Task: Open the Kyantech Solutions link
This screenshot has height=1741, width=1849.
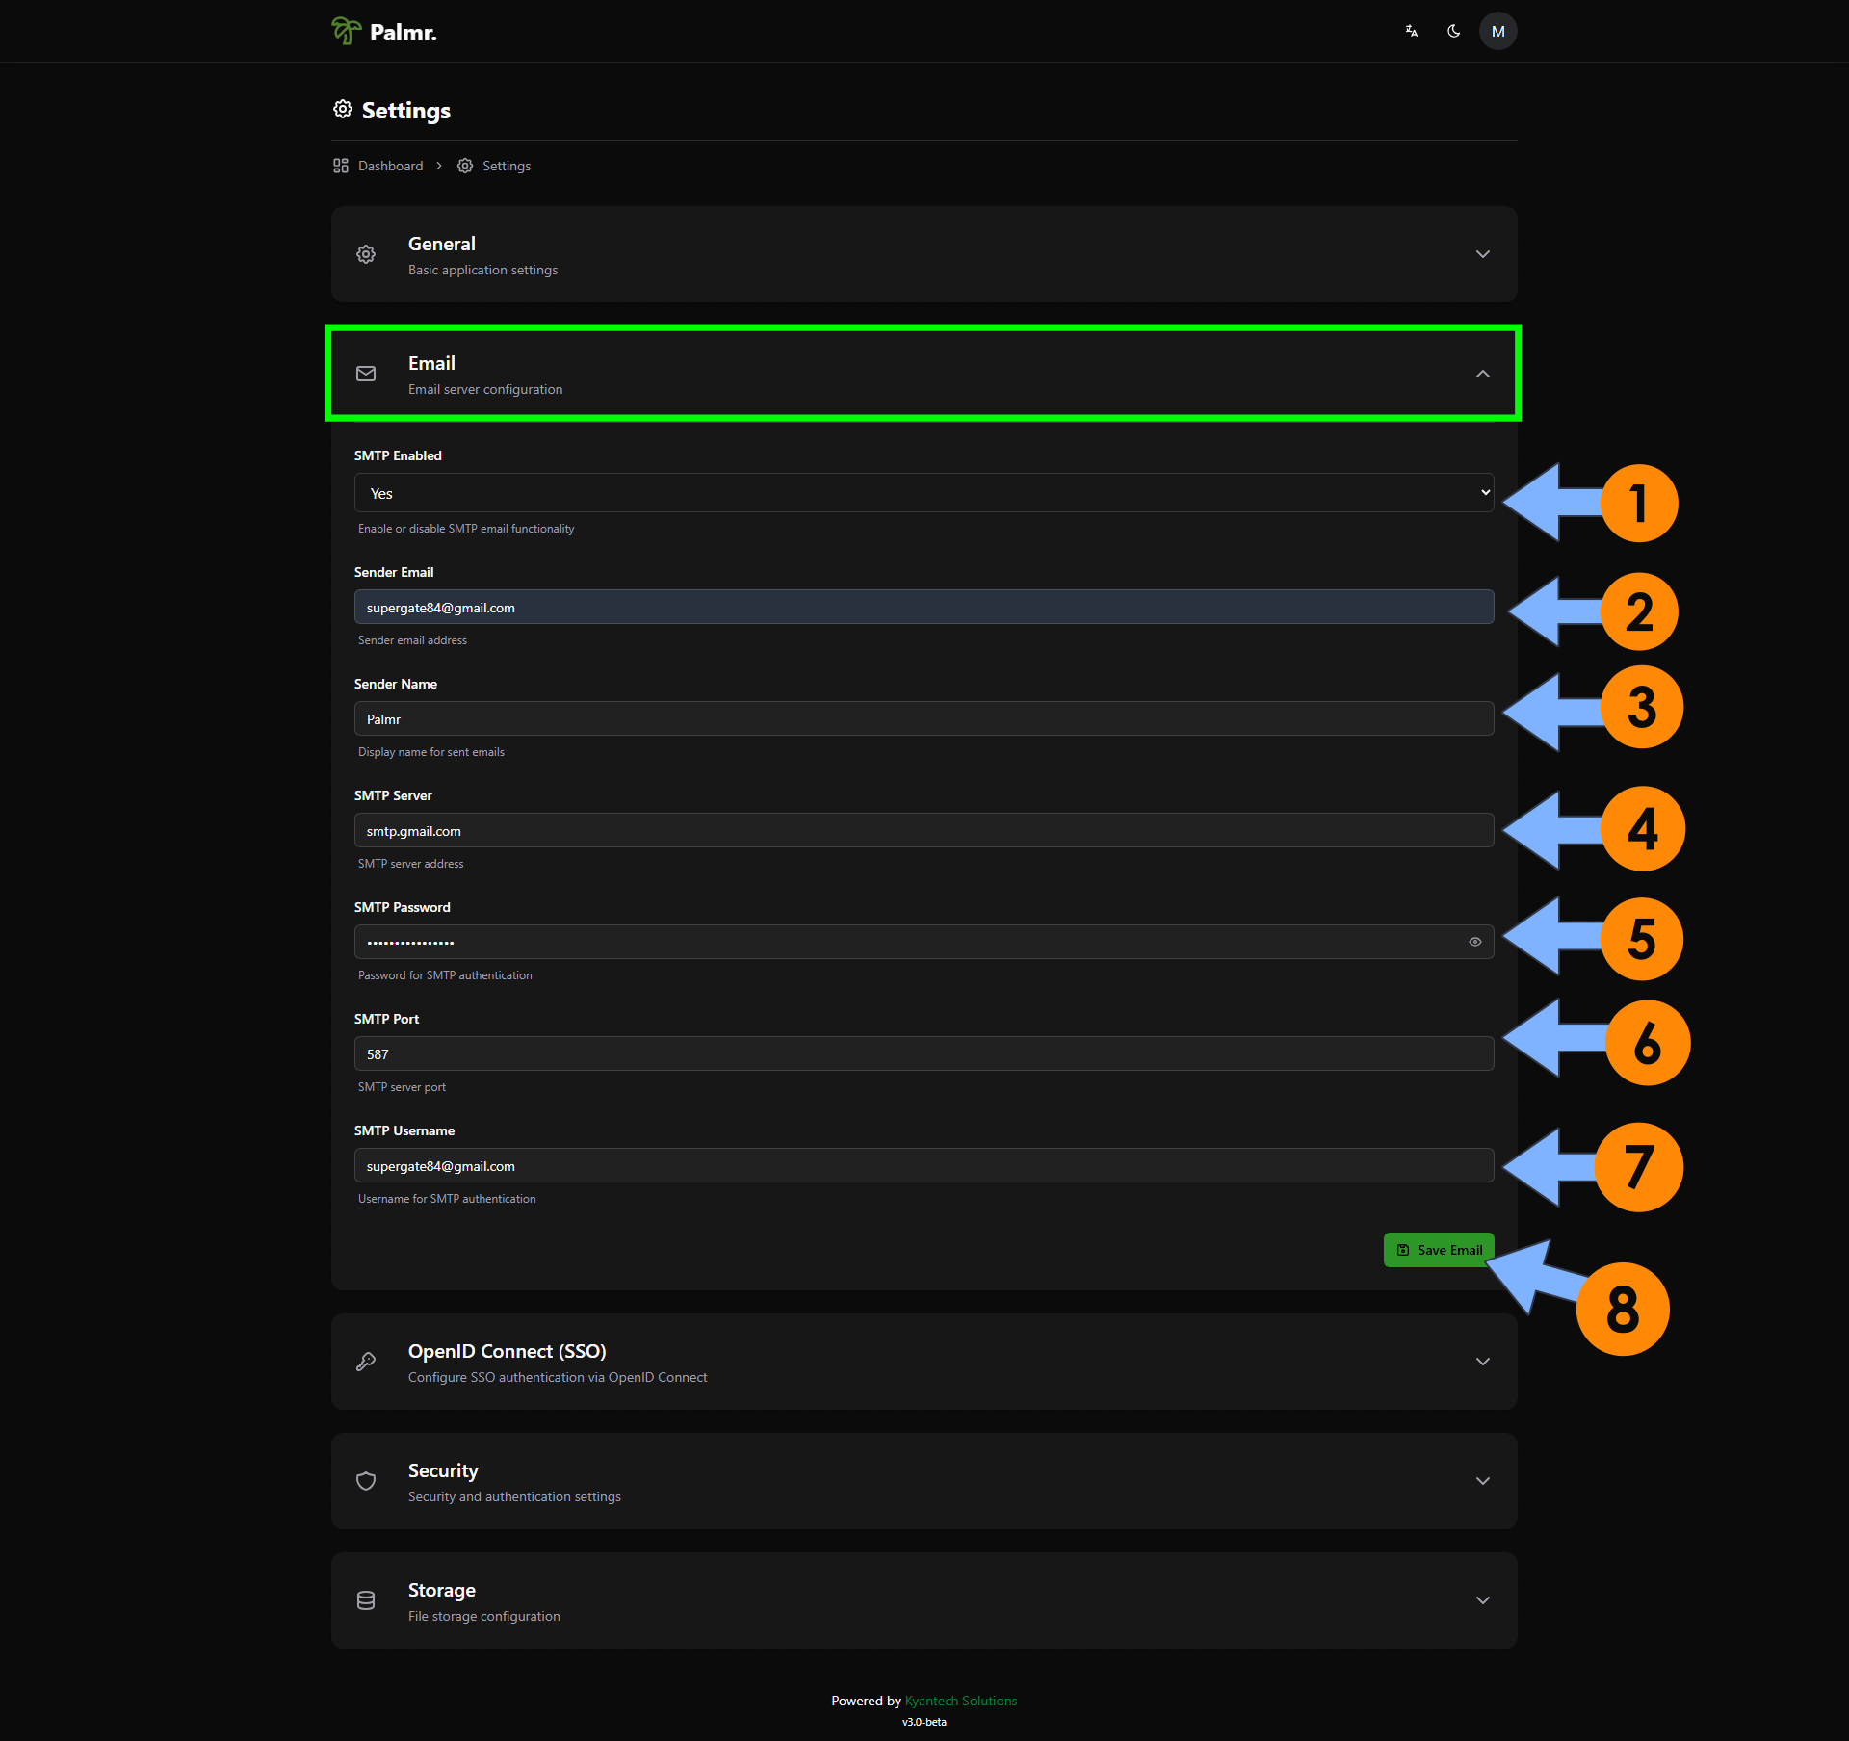Action: click(961, 1701)
